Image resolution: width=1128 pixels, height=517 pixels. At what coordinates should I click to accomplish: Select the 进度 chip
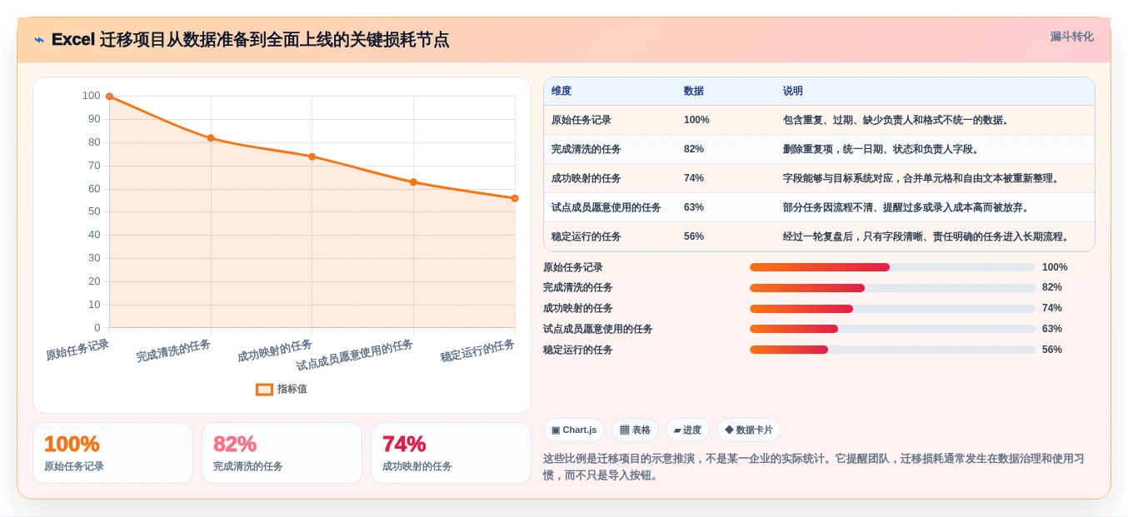pyautogui.click(x=687, y=430)
